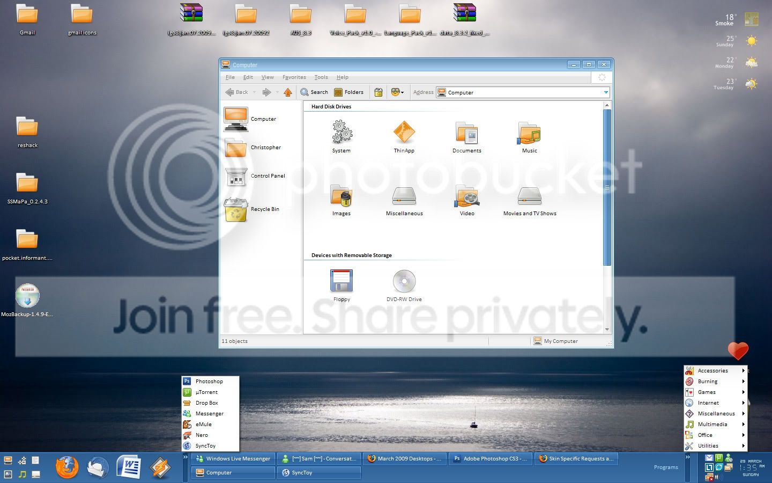Viewport: 772px width, 483px height.
Task: Open the System drive gear icon
Action: (x=342, y=133)
